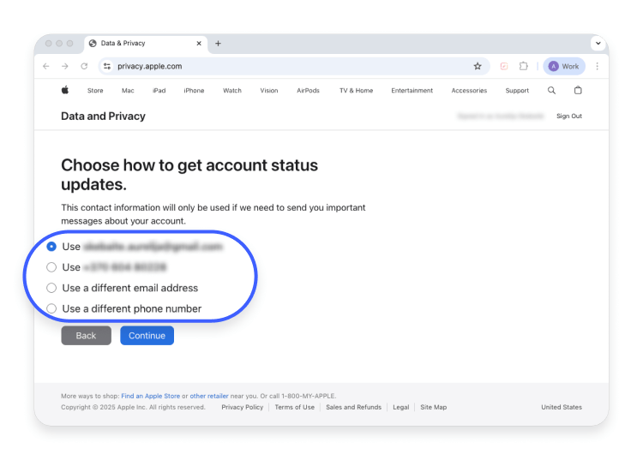
Task: Click the Continue button
Action: point(147,336)
